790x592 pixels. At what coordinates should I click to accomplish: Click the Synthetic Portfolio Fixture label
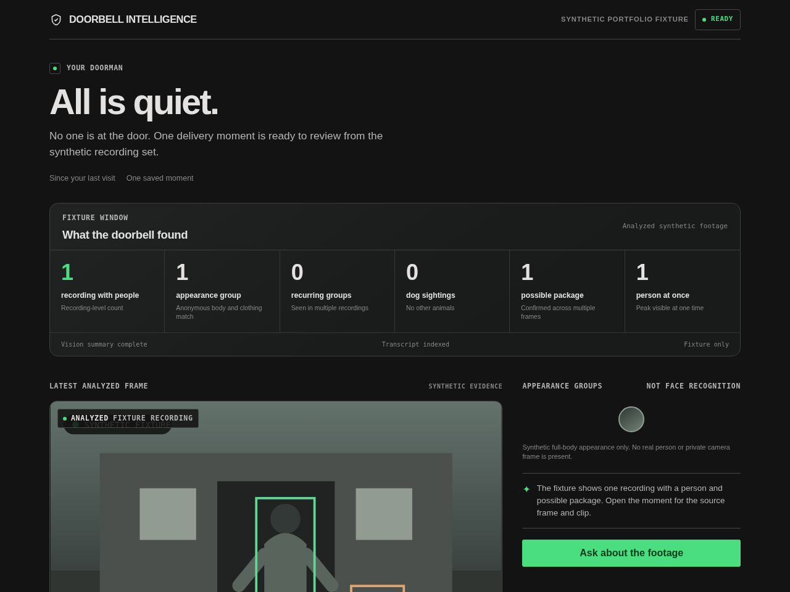pyautogui.click(x=625, y=20)
